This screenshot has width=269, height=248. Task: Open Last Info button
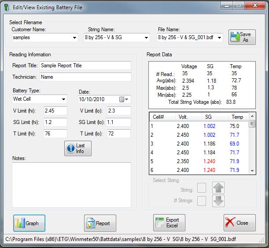click(x=77, y=149)
